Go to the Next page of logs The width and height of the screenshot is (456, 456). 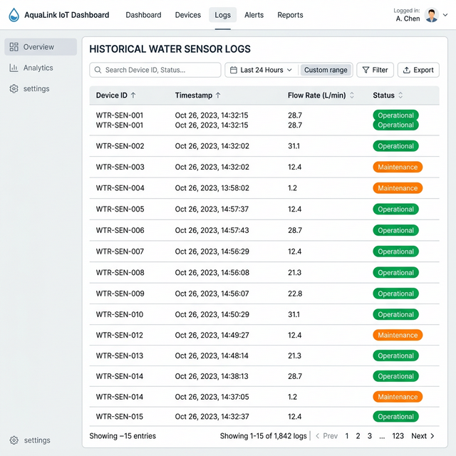(423, 436)
